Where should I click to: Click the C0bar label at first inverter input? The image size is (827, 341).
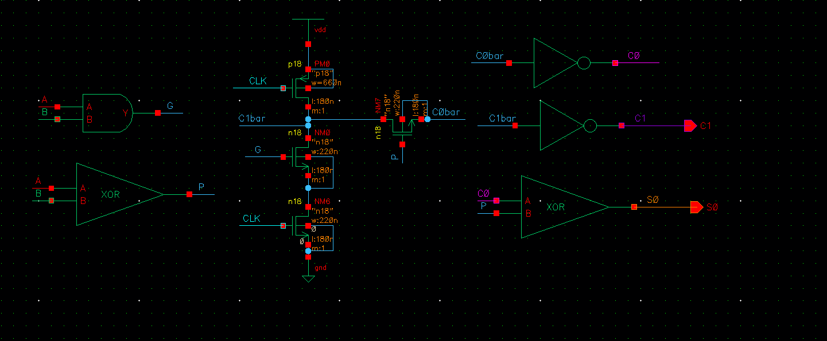pos(490,56)
